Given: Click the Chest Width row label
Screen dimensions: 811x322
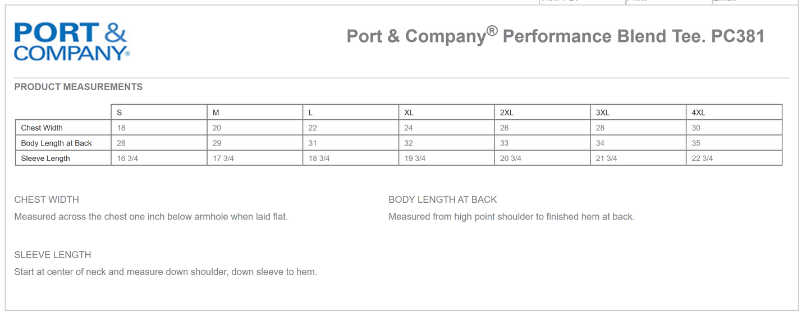Looking at the screenshot, I should click(42, 128).
